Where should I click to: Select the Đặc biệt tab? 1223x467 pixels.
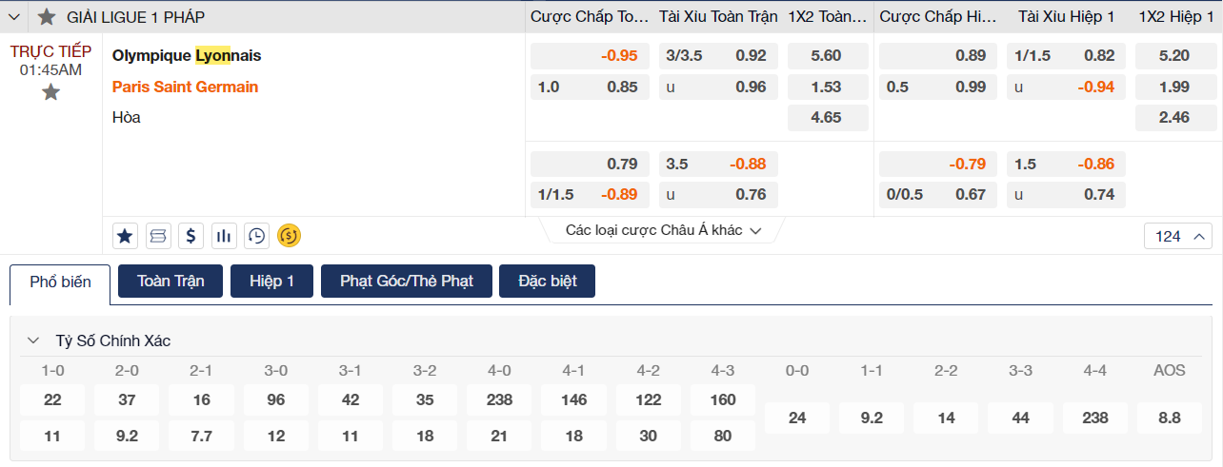[x=547, y=282]
